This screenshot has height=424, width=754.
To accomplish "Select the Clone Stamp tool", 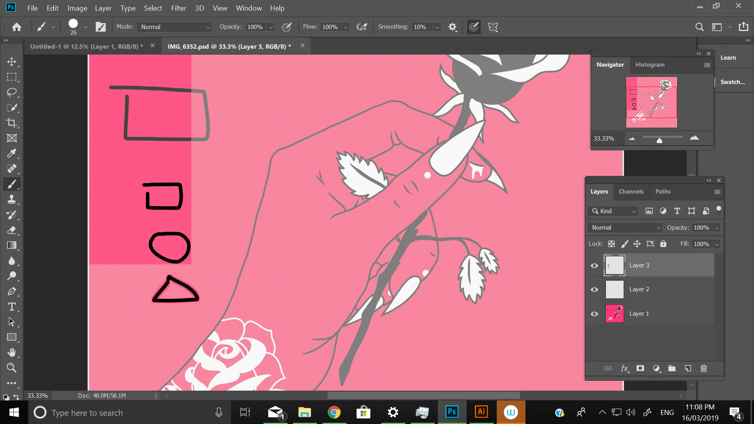I will click(x=12, y=199).
